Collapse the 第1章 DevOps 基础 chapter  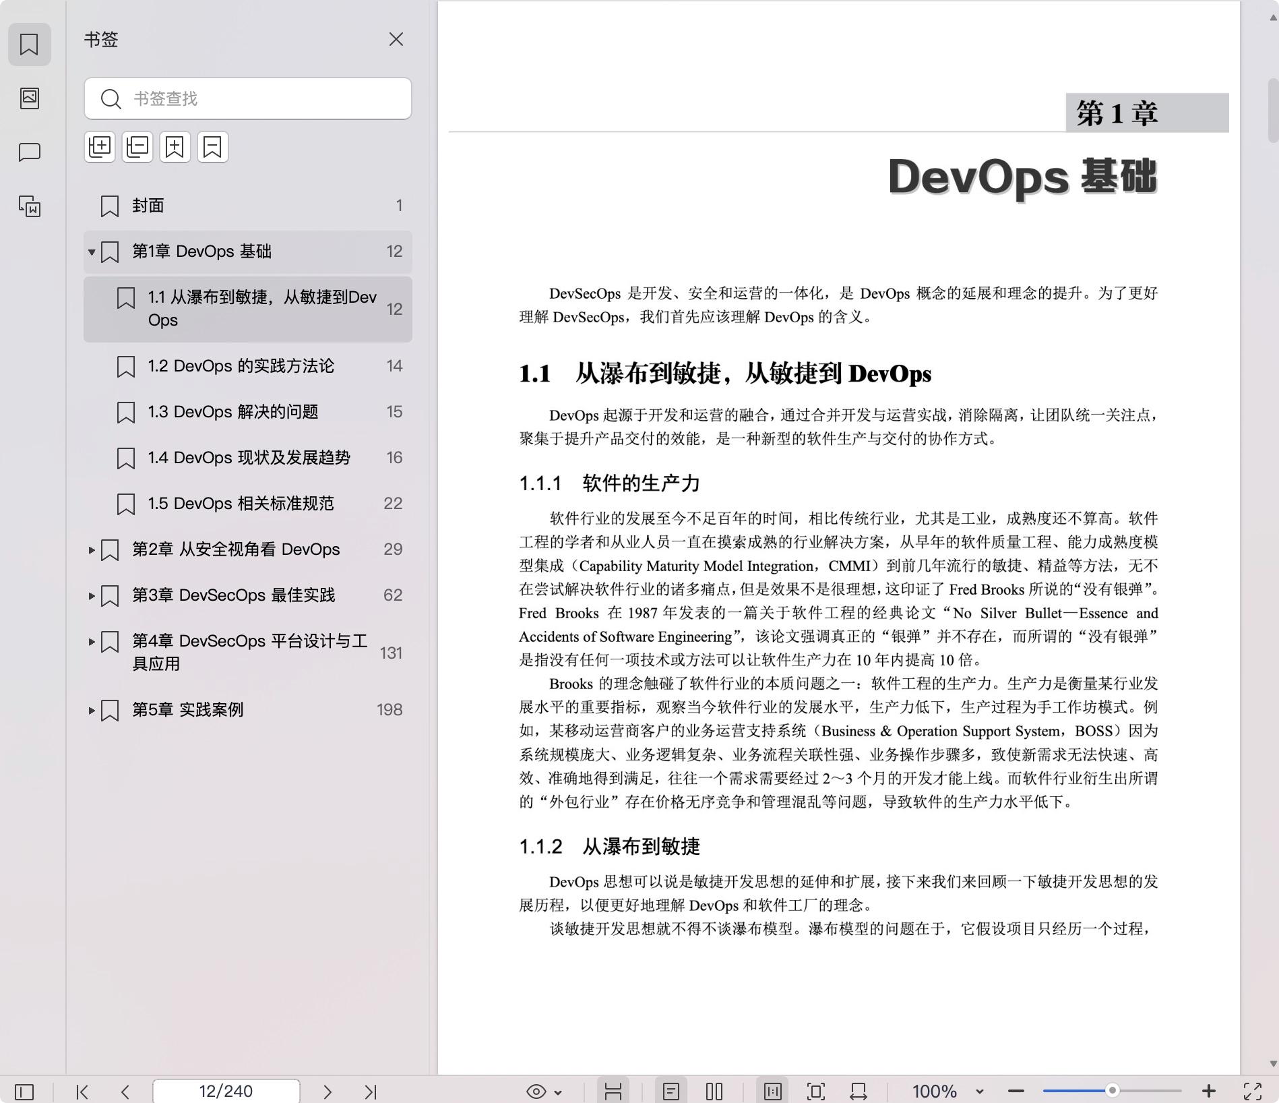click(x=92, y=252)
